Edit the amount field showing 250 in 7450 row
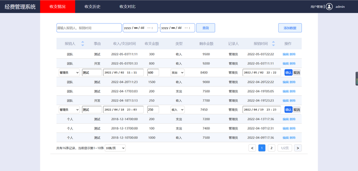This screenshot has width=358, height=171. click(x=153, y=110)
